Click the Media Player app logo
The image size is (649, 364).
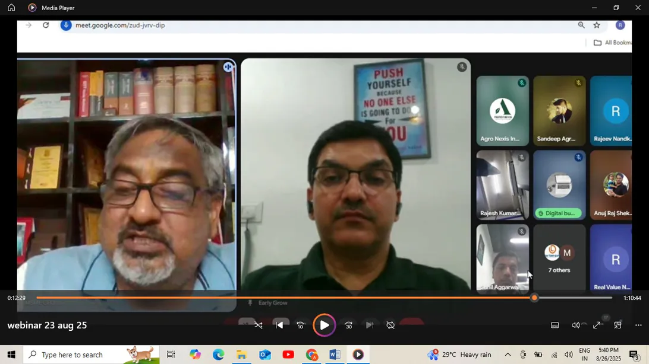32,8
